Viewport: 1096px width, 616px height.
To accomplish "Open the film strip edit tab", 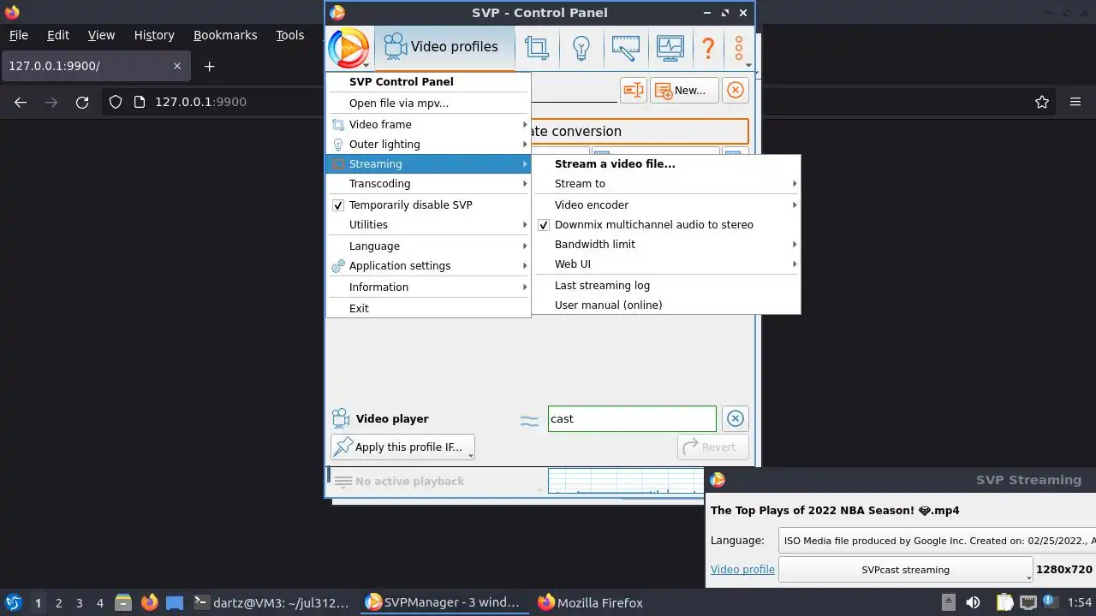I will (x=626, y=47).
